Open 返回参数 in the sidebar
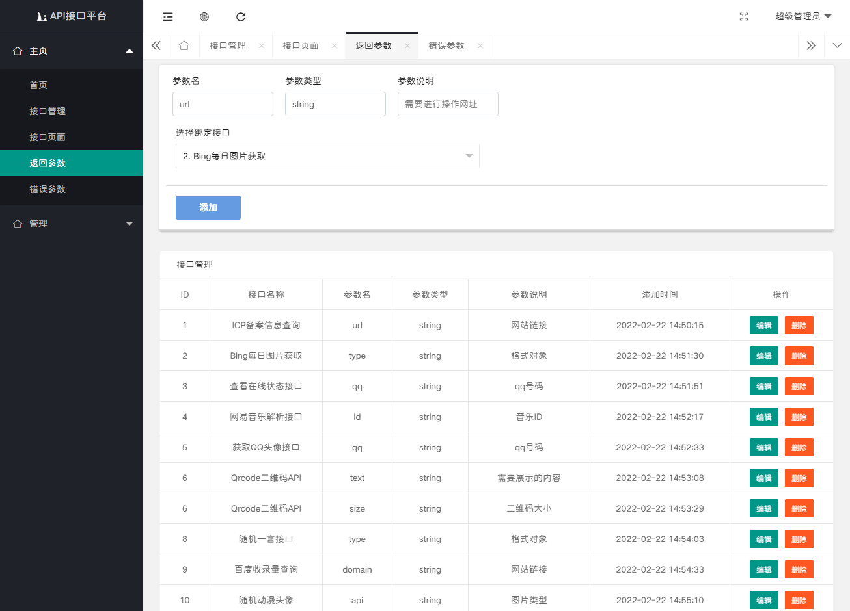The image size is (850, 611). pyautogui.click(x=72, y=163)
